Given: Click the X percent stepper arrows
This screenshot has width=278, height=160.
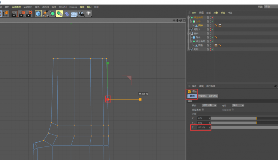Looking at the screenshot, I should tap(210, 118).
